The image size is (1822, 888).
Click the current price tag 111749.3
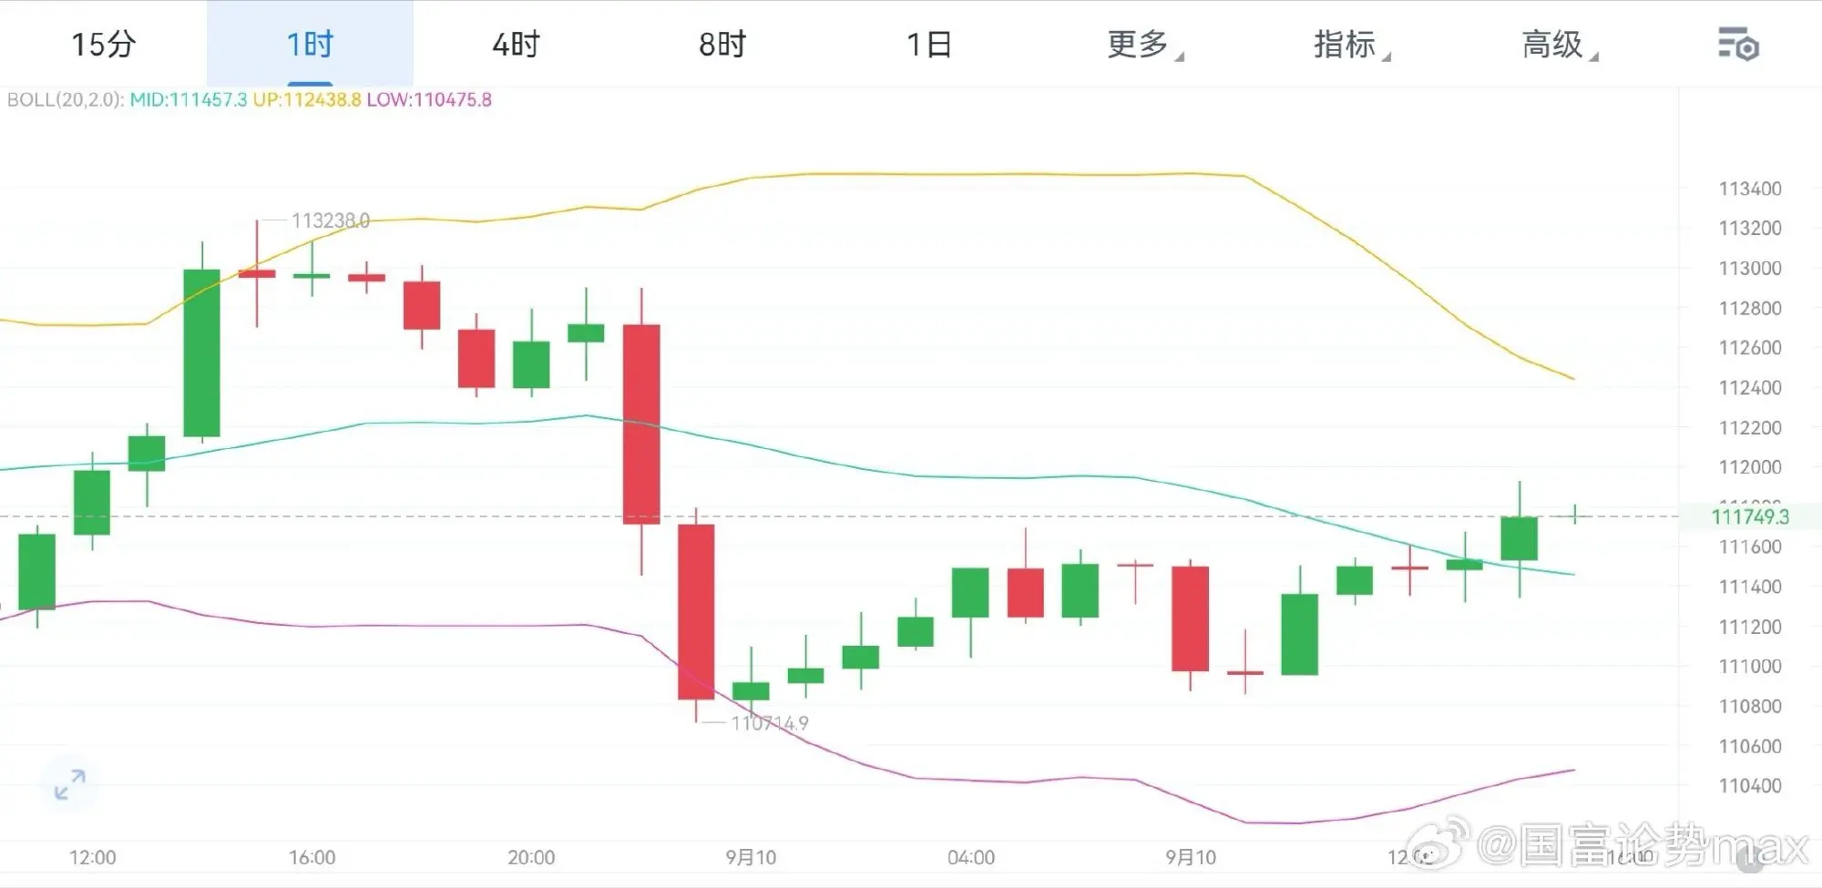tap(1750, 516)
